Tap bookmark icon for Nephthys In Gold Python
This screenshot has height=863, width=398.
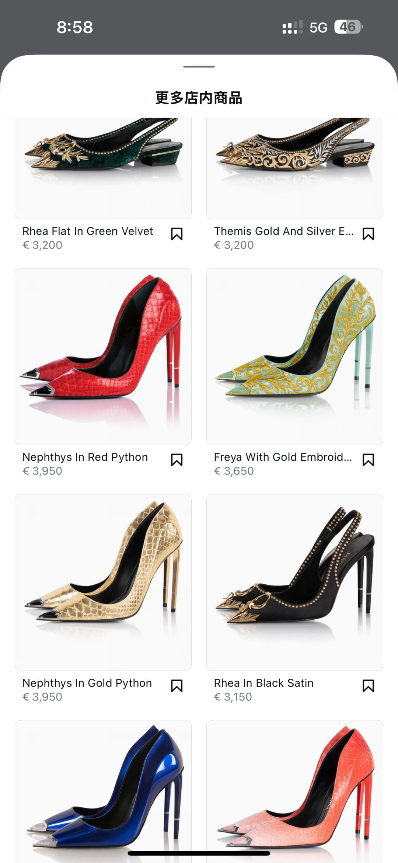(x=177, y=686)
